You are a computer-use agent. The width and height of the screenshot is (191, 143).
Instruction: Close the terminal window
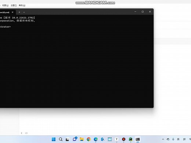pyautogui.click(x=150, y=12)
